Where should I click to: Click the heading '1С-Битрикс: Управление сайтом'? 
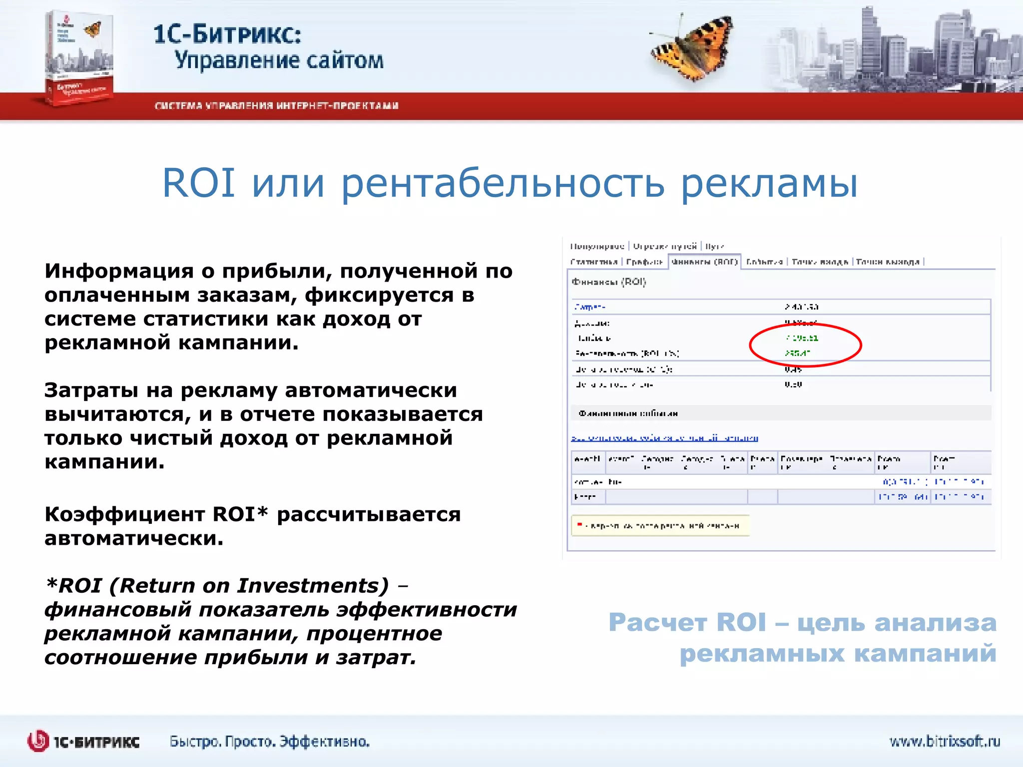[x=268, y=47]
